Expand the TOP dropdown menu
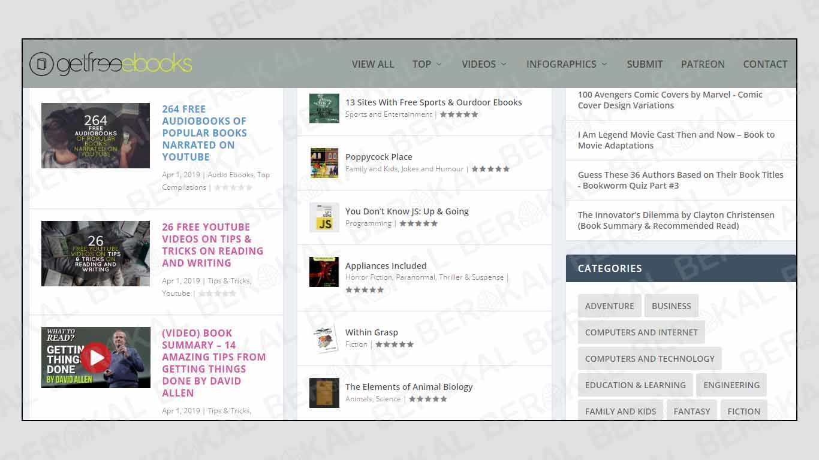 click(x=427, y=64)
